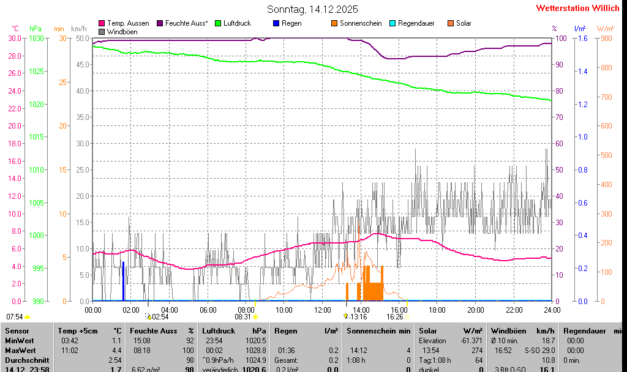The height and width of the screenshot is (372, 627).
Task: Click the Wetterstation Willich title link
Action: click(x=577, y=8)
